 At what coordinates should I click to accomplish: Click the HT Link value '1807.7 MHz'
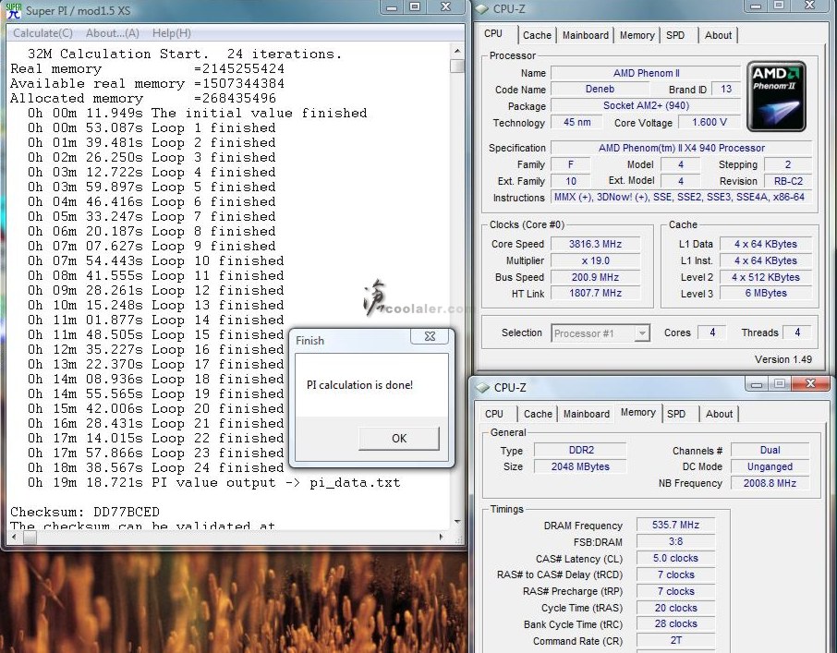(595, 293)
